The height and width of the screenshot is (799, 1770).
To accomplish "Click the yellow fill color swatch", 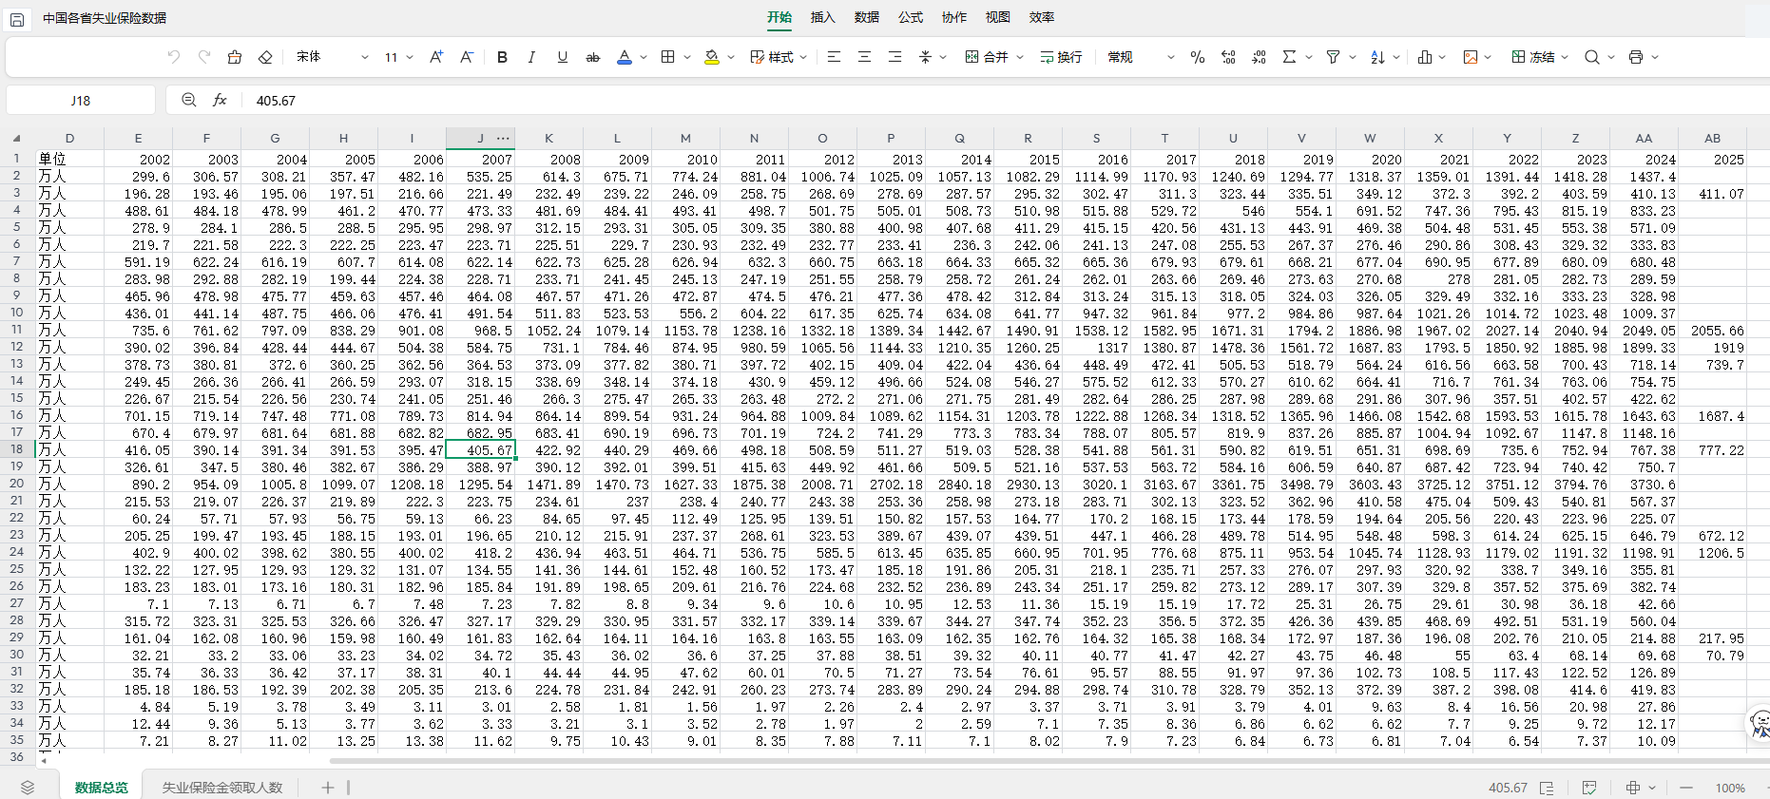I will pyautogui.click(x=711, y=57).
